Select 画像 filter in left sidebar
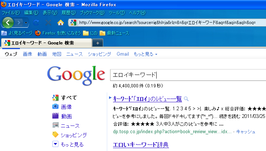The height and width of the screenshot is (151, 266). 66,107
